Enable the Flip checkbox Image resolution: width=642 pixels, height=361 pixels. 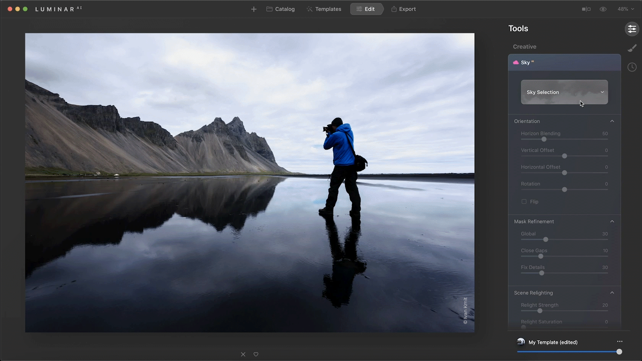[524, 201]
